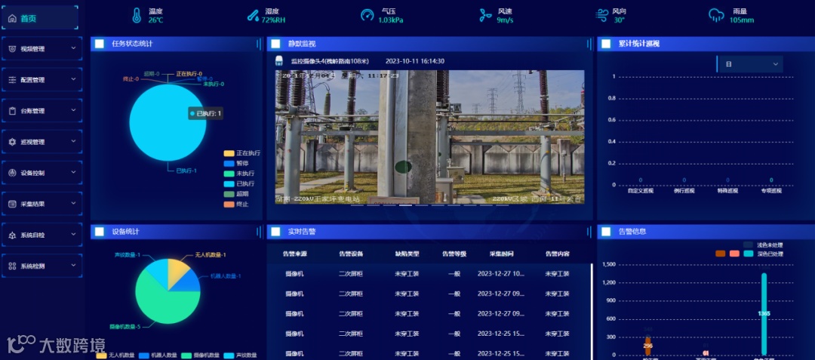Click the alarm time 2023-12-27 10...

click(x=501, y=274)
